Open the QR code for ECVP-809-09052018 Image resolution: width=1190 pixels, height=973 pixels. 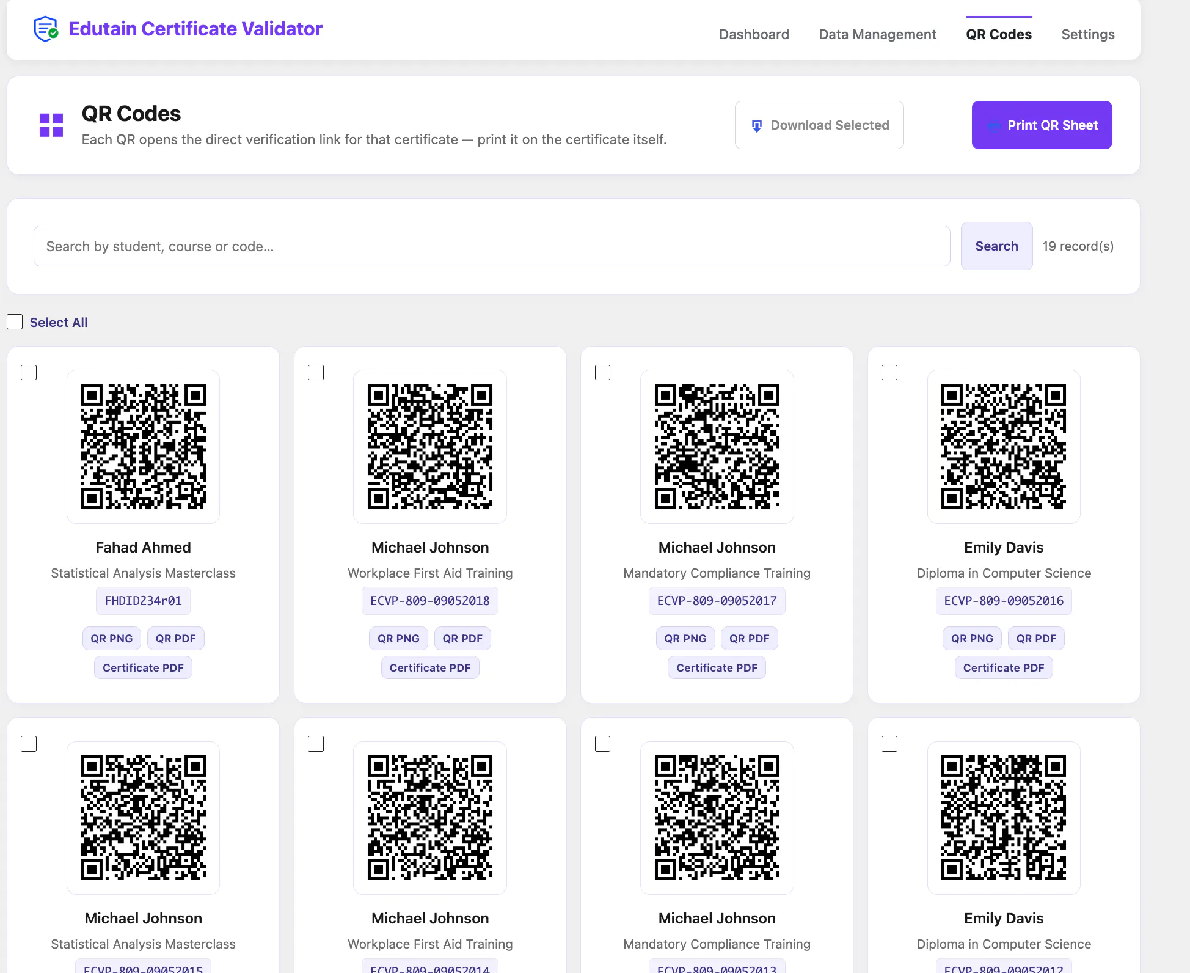coord(430,447)
